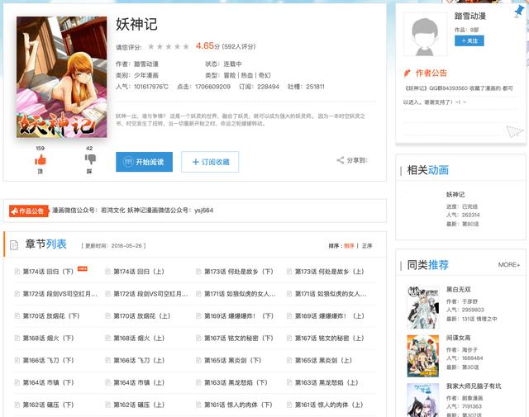The height and width of the screenshot is (417, 529).
Task: Click the chapter list document icon
Action: (14, 244)
